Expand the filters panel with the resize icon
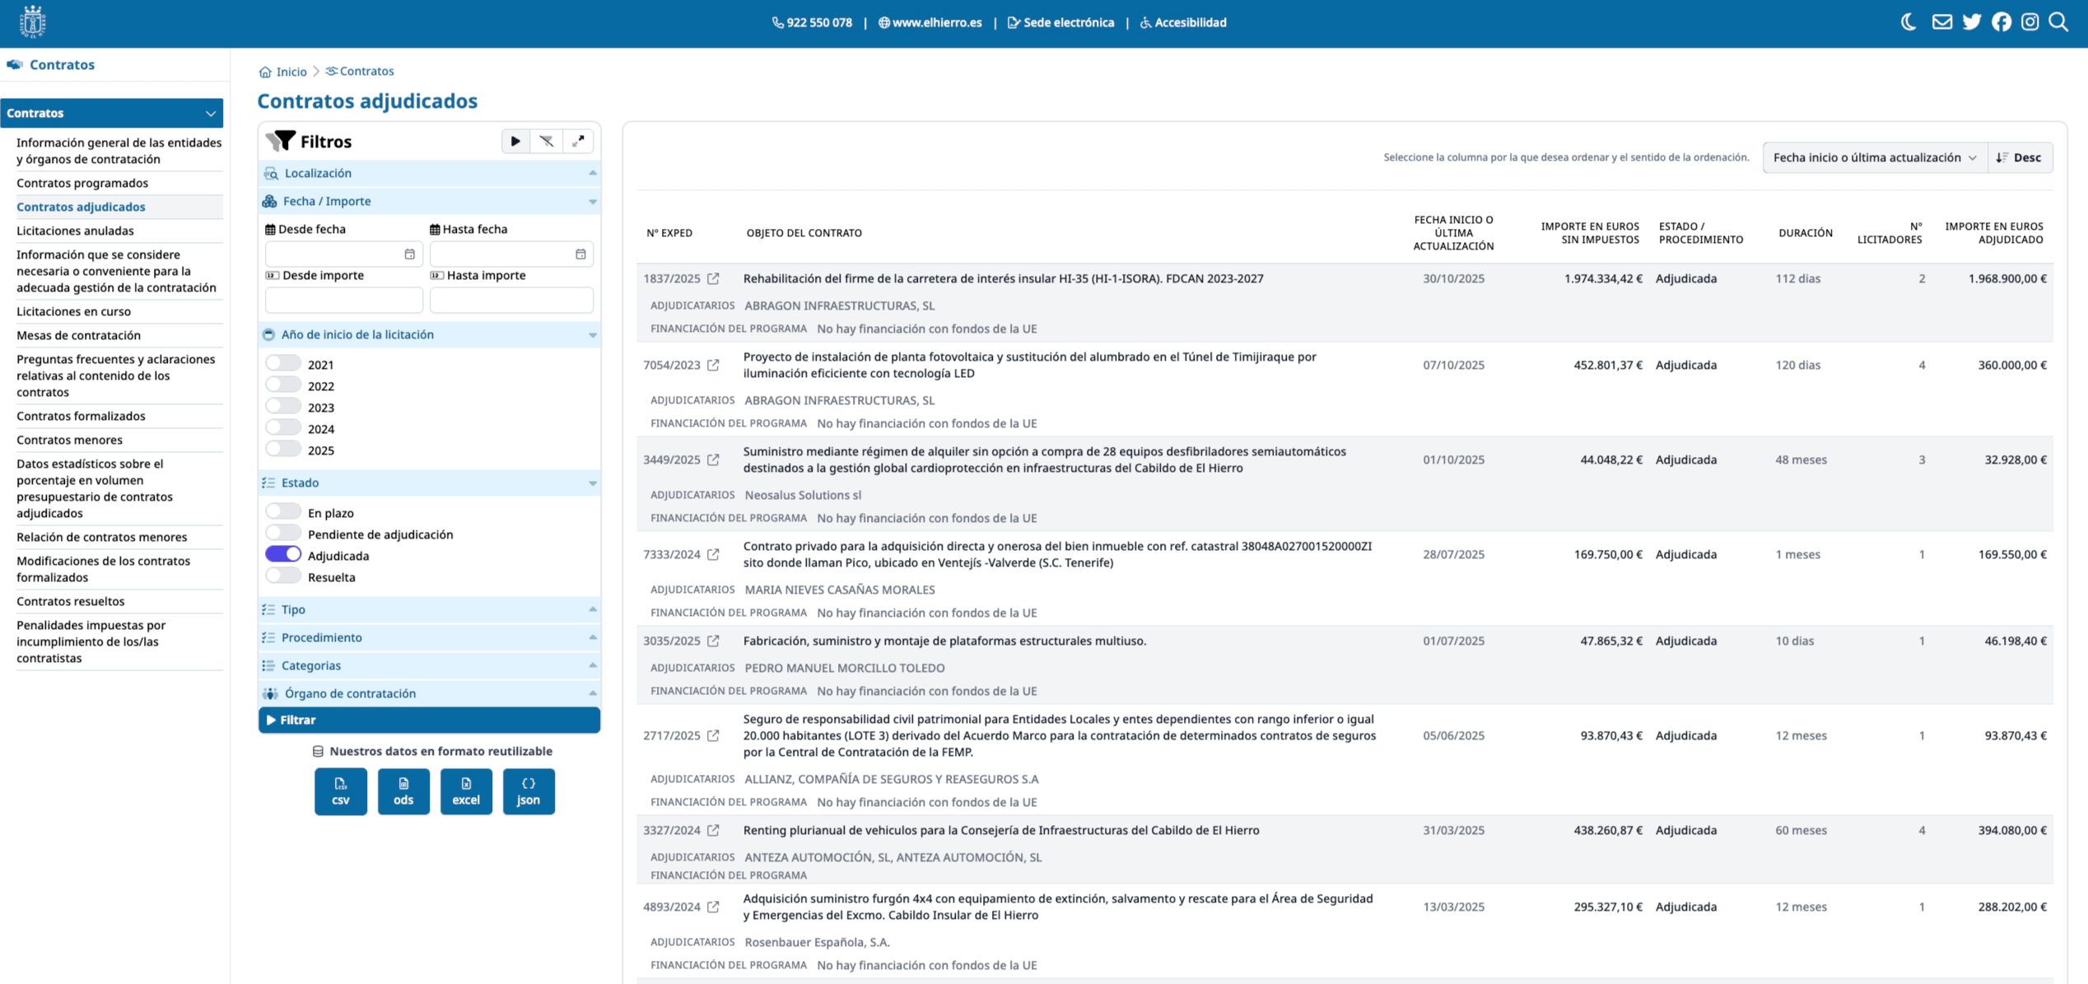Screen dimensions: 2088x984 (x=579, y=141)
